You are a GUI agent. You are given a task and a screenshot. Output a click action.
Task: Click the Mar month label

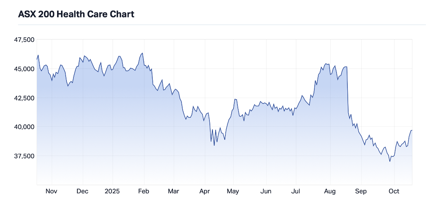[x=173, y=191]
